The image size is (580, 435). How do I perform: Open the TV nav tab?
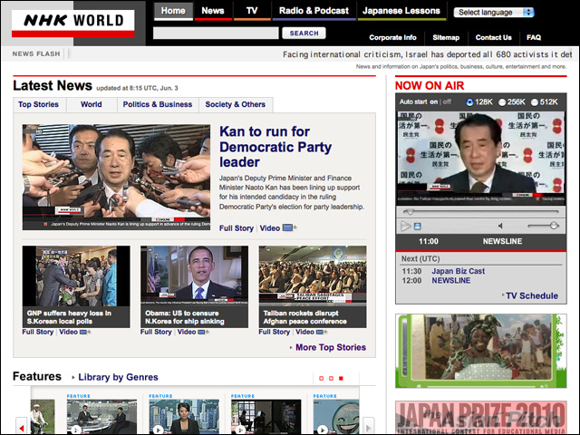252,11
